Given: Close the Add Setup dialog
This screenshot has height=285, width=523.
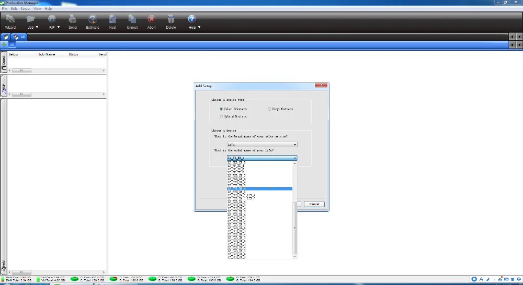Looking at the screenshot, I should [x=321, y=85].
